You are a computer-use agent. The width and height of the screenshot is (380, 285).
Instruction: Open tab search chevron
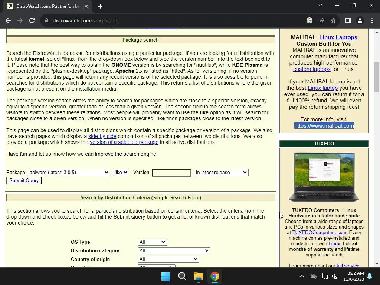coord(320,5)
